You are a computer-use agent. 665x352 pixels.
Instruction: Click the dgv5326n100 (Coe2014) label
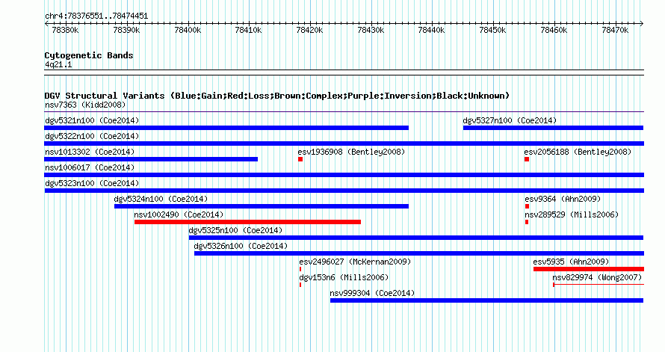pyautogui.click(x=241, y=246)
